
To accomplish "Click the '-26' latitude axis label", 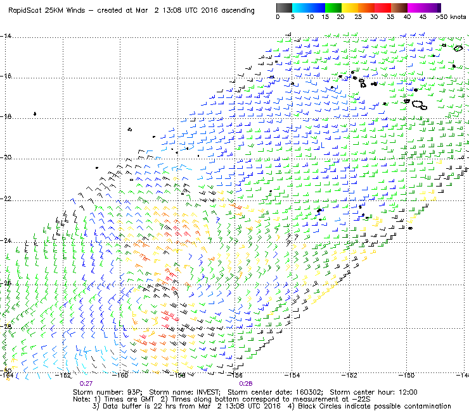I will (6, 283).
